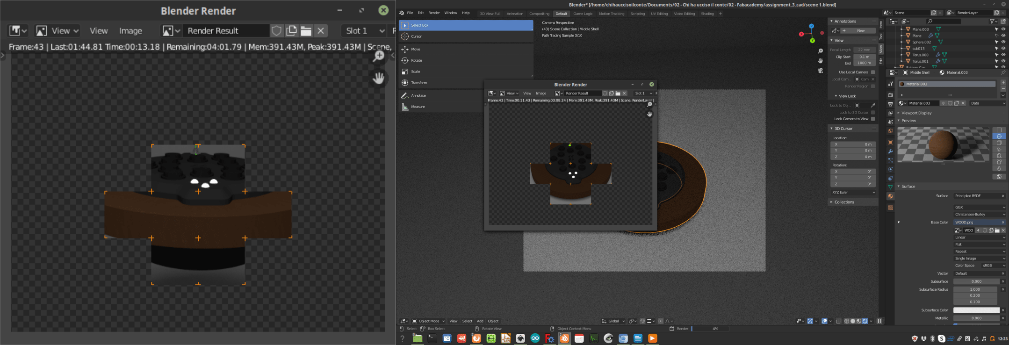This screenshot has height=345, width=1009.
Task: Toggle selectability arrow for sub013 in outliner
Action: click(x=996, y=49)
